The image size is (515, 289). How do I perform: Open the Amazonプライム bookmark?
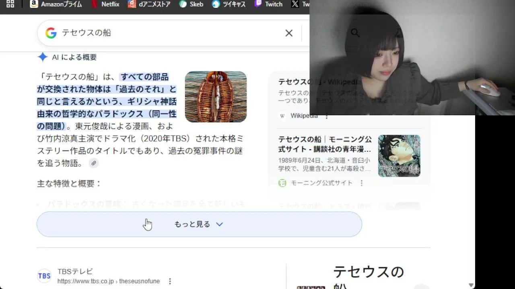point(56,4)
